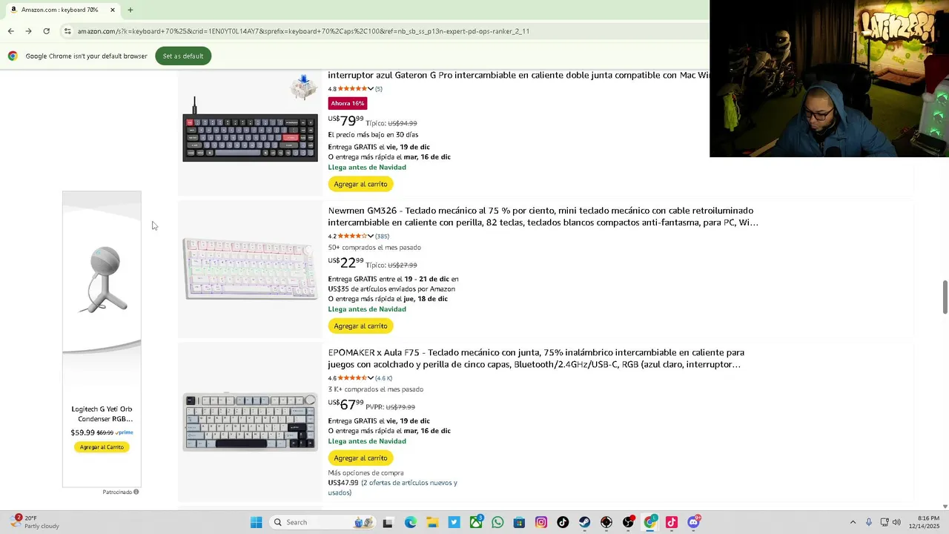Click the browser forward arrow
949x534 pixels.
tap(28, 31)
